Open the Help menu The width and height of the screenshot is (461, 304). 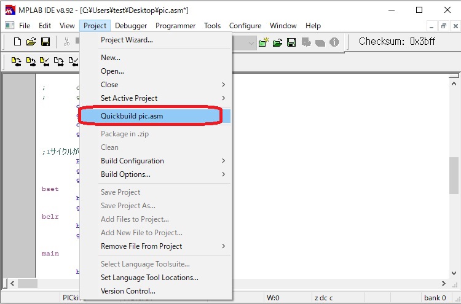[313, 26]
